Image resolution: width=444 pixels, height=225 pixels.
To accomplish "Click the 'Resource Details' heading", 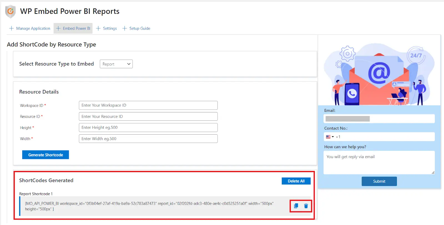I will pos(39,92).
